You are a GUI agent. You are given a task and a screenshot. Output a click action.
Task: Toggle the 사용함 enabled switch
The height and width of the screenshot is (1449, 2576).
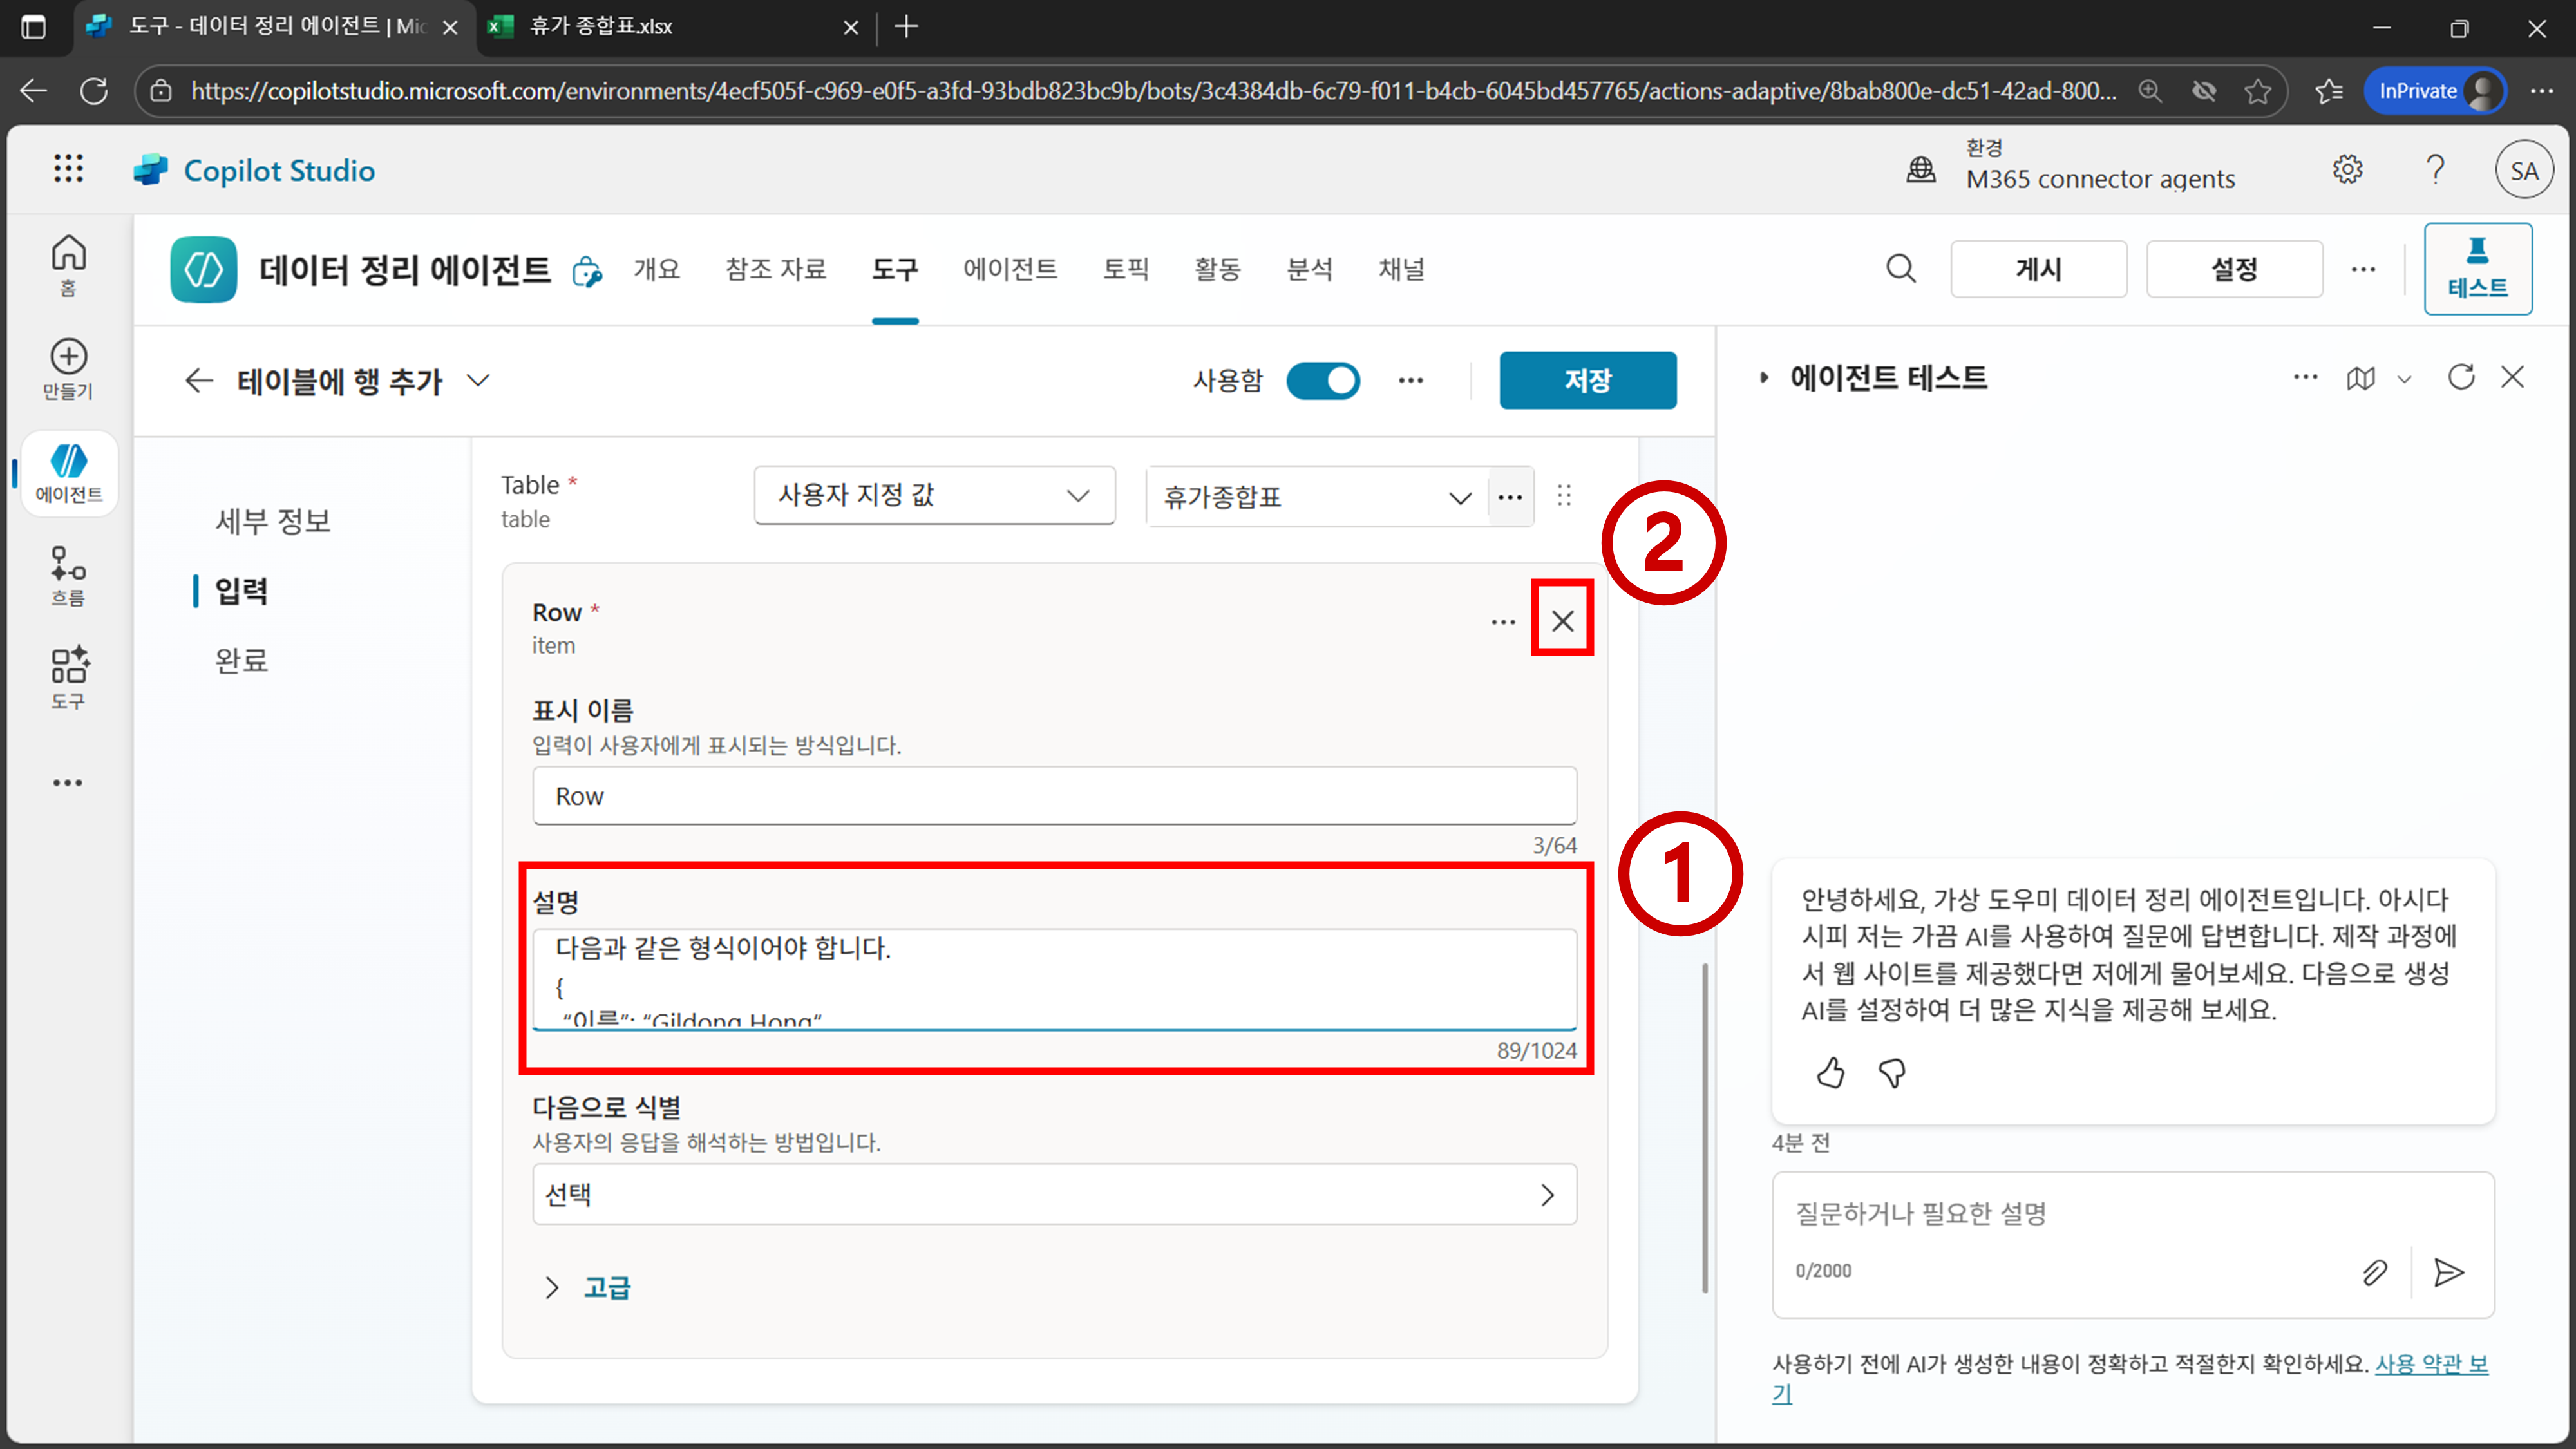tap(1322, 380)
